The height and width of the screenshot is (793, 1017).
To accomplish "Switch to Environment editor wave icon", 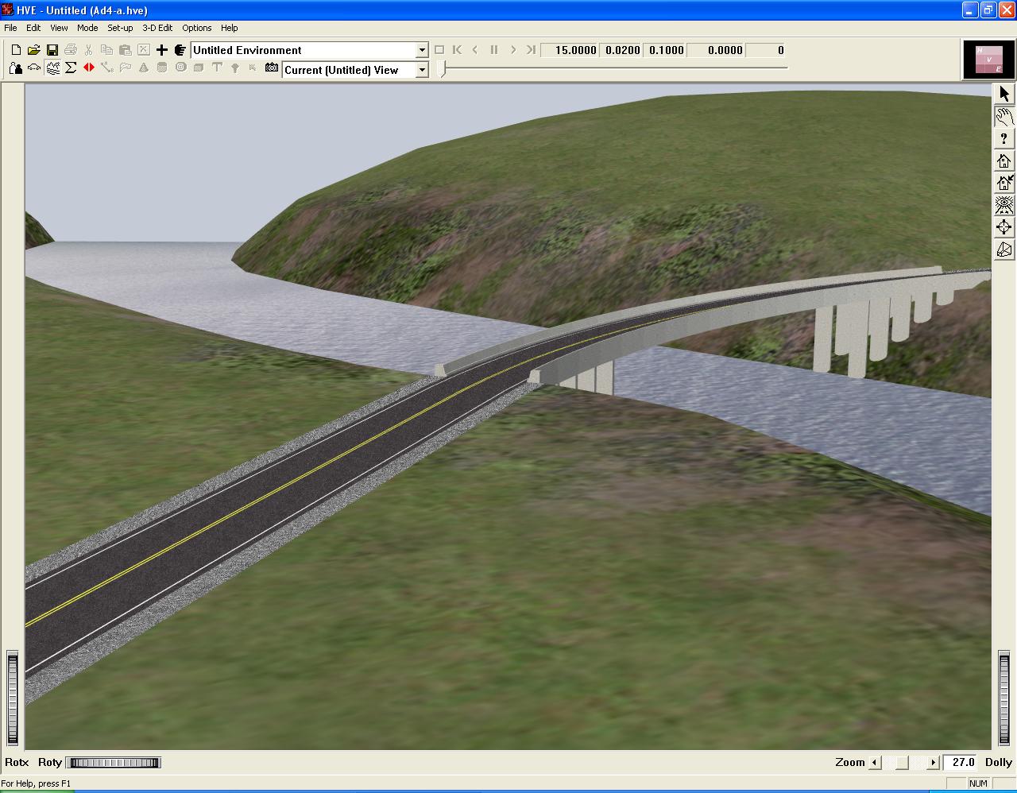I will 52,68.
